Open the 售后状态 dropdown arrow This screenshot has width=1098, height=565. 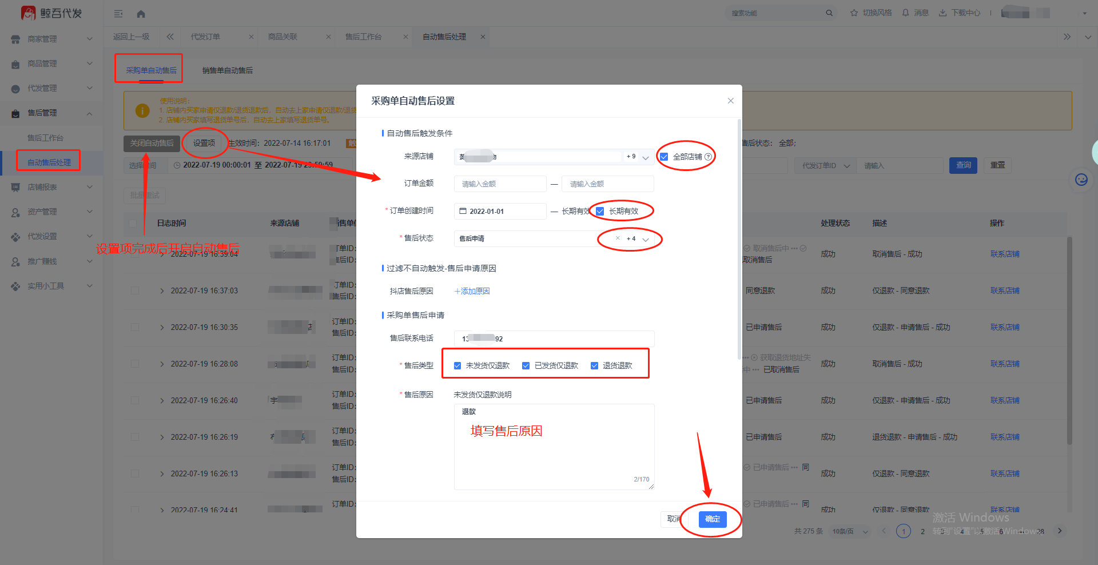[x=645, y=239]
